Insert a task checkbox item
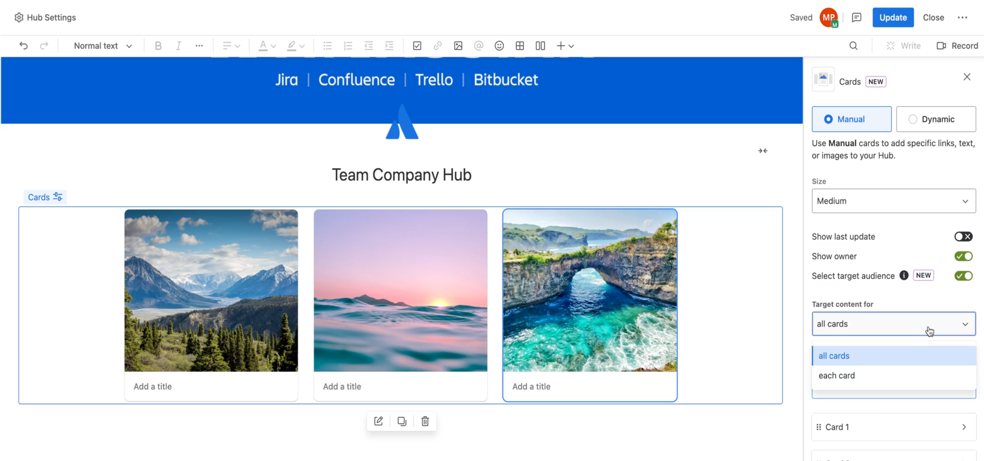 pyautogui.click(x=417, y=46)
